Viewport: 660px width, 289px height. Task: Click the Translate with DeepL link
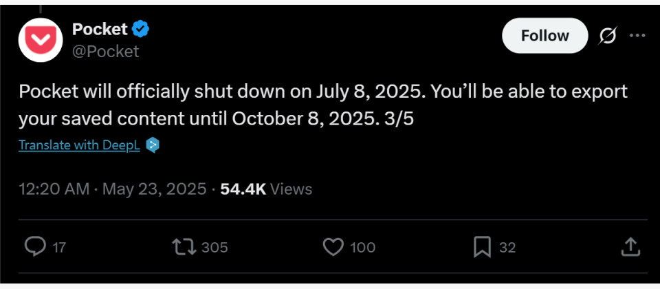(x=79, y=145)
